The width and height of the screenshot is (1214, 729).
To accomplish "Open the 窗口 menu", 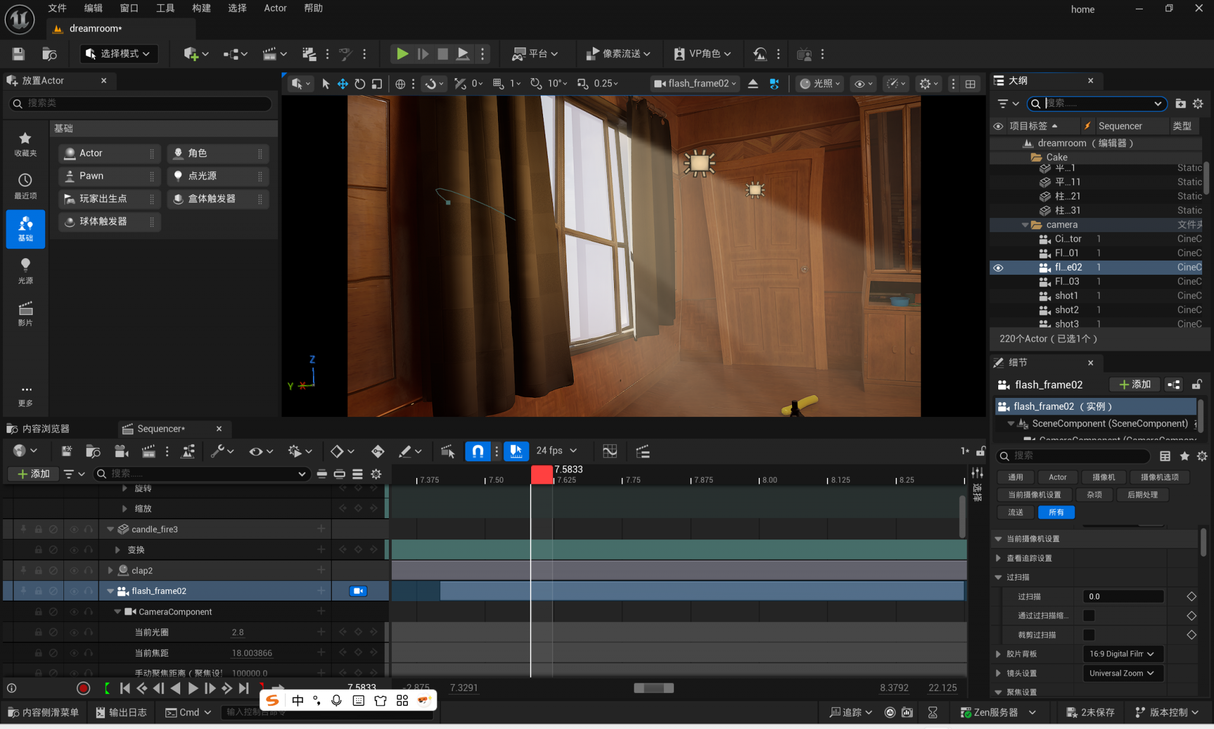I will click(129, 8).
